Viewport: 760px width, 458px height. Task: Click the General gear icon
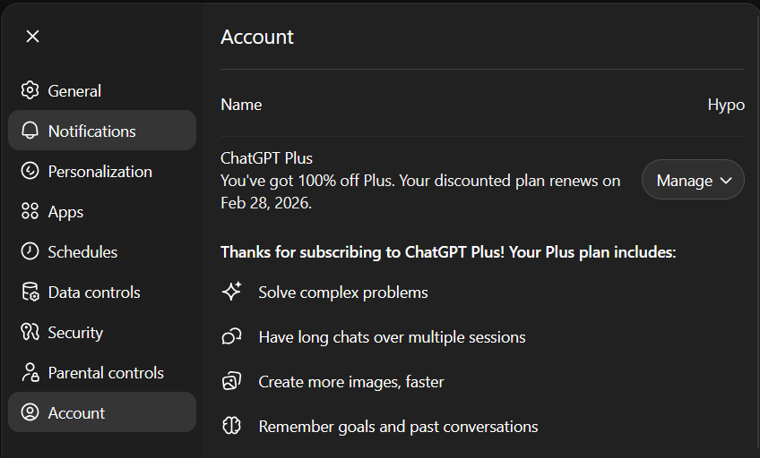point(30,90)
